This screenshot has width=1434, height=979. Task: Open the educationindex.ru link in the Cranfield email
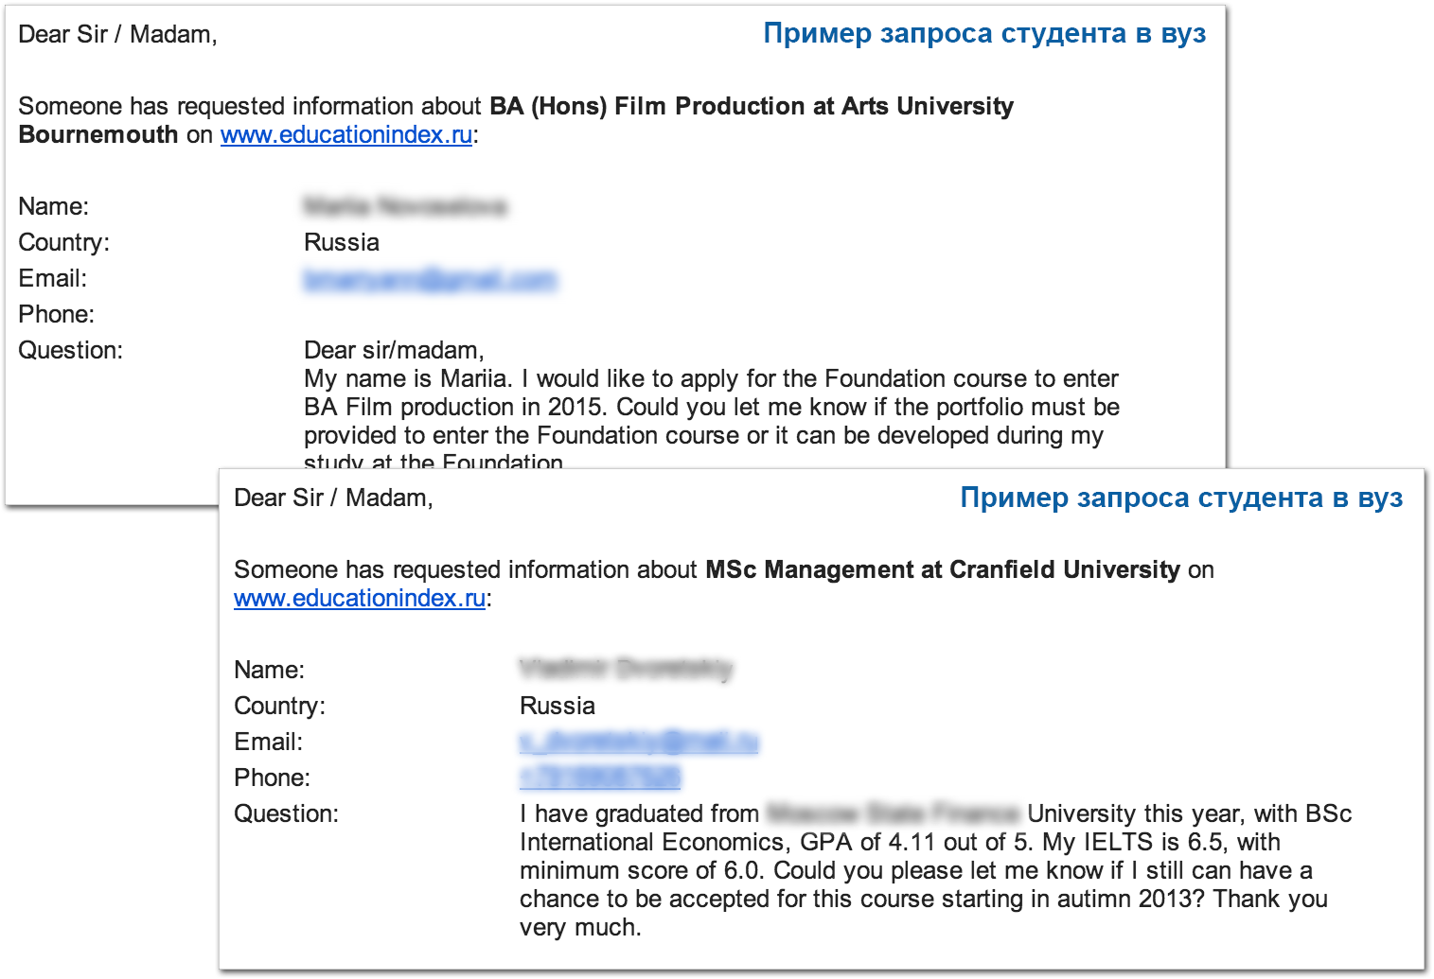click(x=359, y=598)
